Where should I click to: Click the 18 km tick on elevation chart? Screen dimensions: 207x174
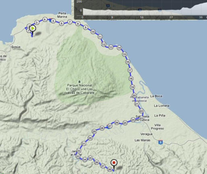[x=141, y=17]
